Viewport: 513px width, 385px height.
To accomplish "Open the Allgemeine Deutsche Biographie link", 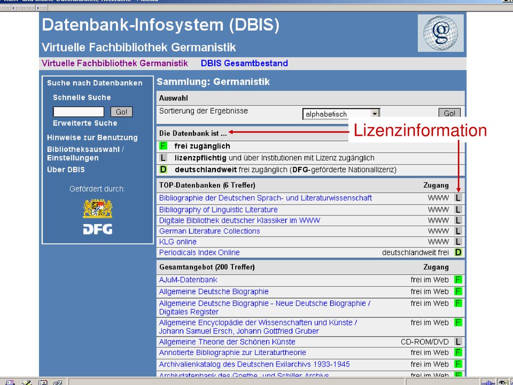I will tap(213, 291).
